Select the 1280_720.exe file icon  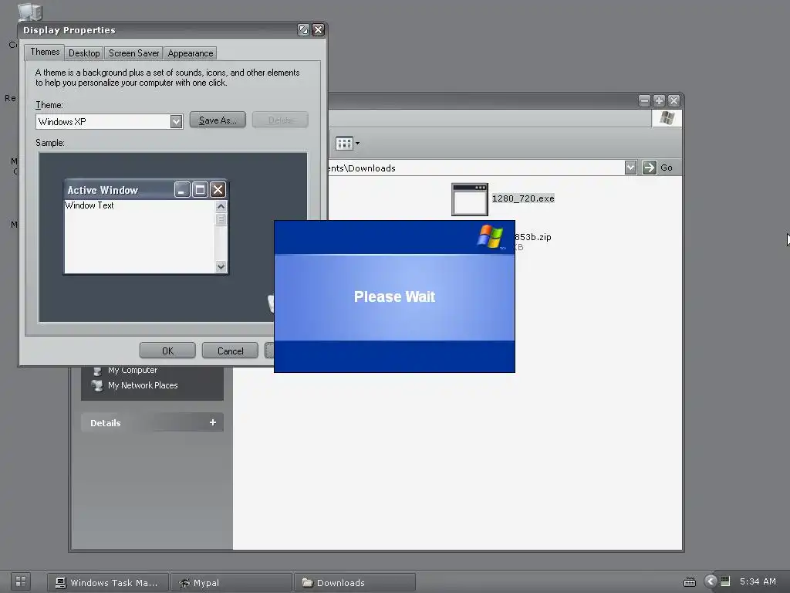click(470, 199)
